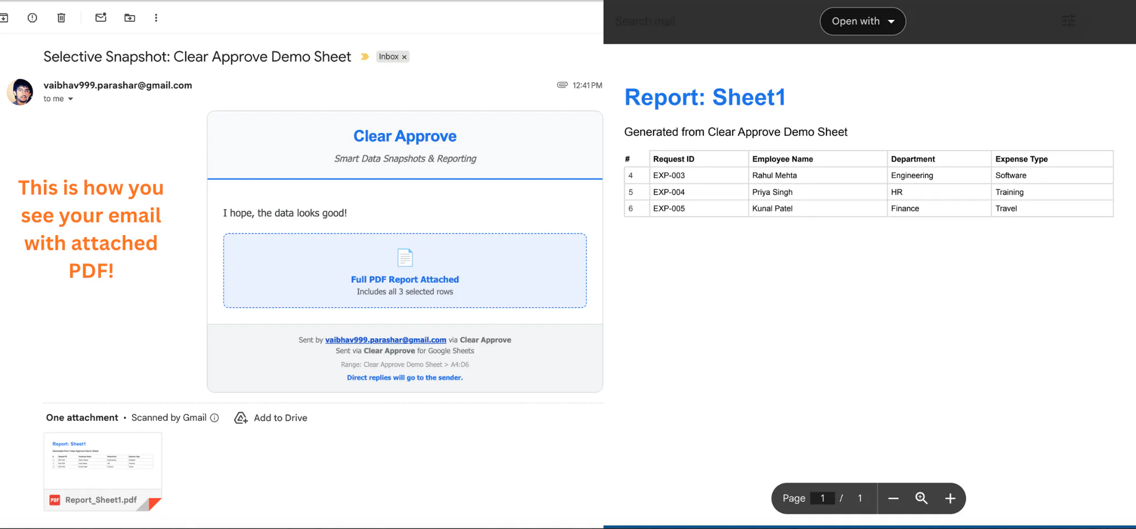
Task: Report this email as spam
Action: point(32,18)
